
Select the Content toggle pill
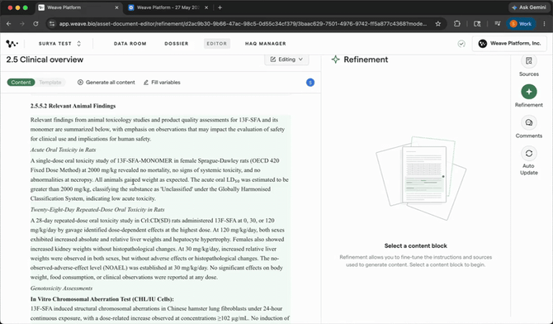tap(21, 83)
